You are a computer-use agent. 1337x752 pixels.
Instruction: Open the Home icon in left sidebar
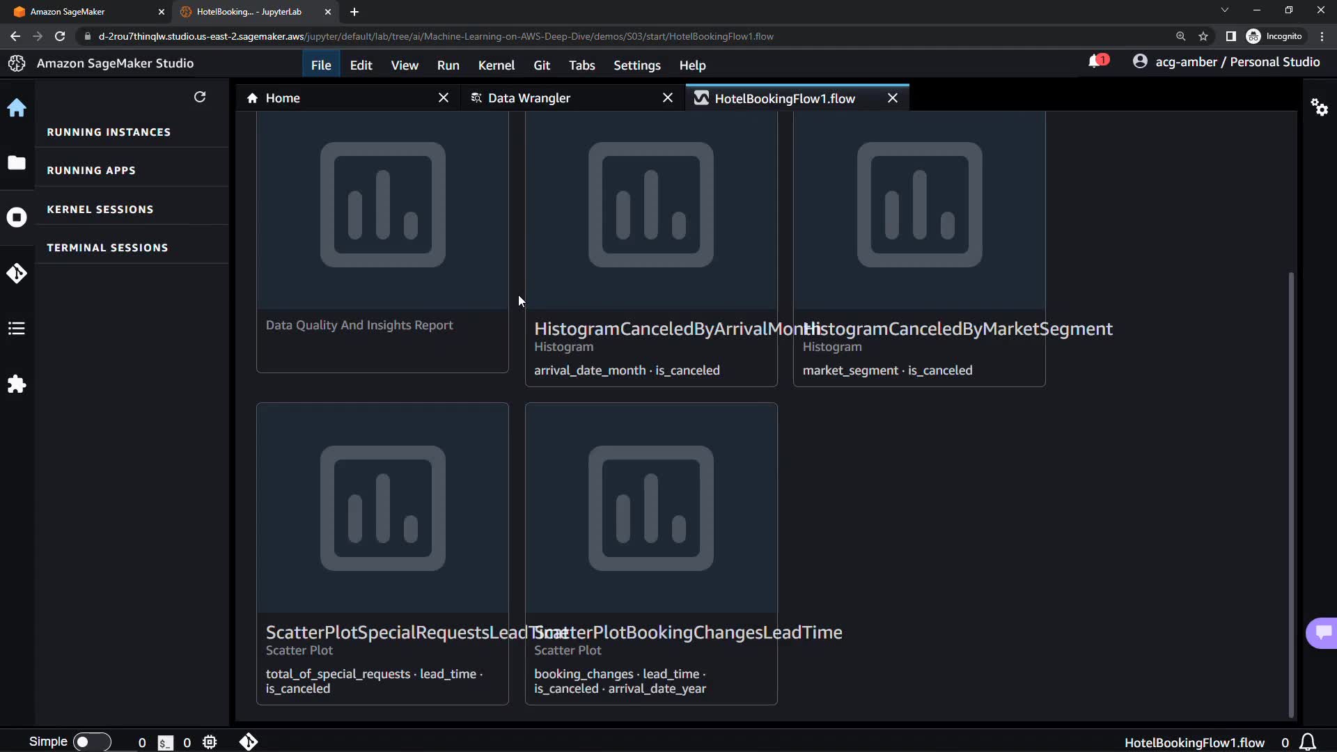[17, 108]
